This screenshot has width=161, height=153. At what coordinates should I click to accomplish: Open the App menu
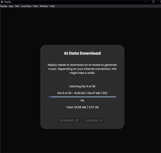[x=11, y=6]
